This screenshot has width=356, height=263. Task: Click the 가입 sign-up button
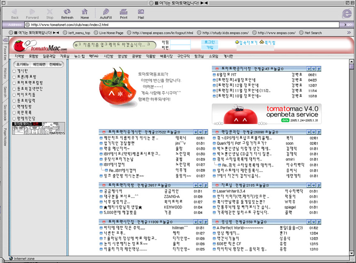[209, 48]
